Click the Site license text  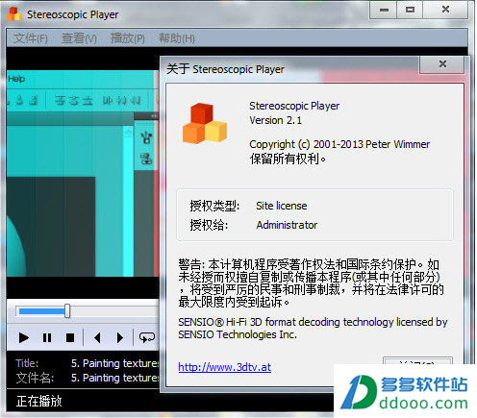click(282, 206)
